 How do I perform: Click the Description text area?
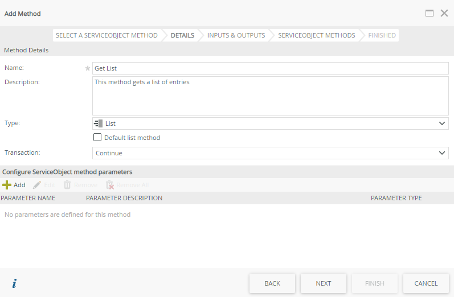point(270,96)
